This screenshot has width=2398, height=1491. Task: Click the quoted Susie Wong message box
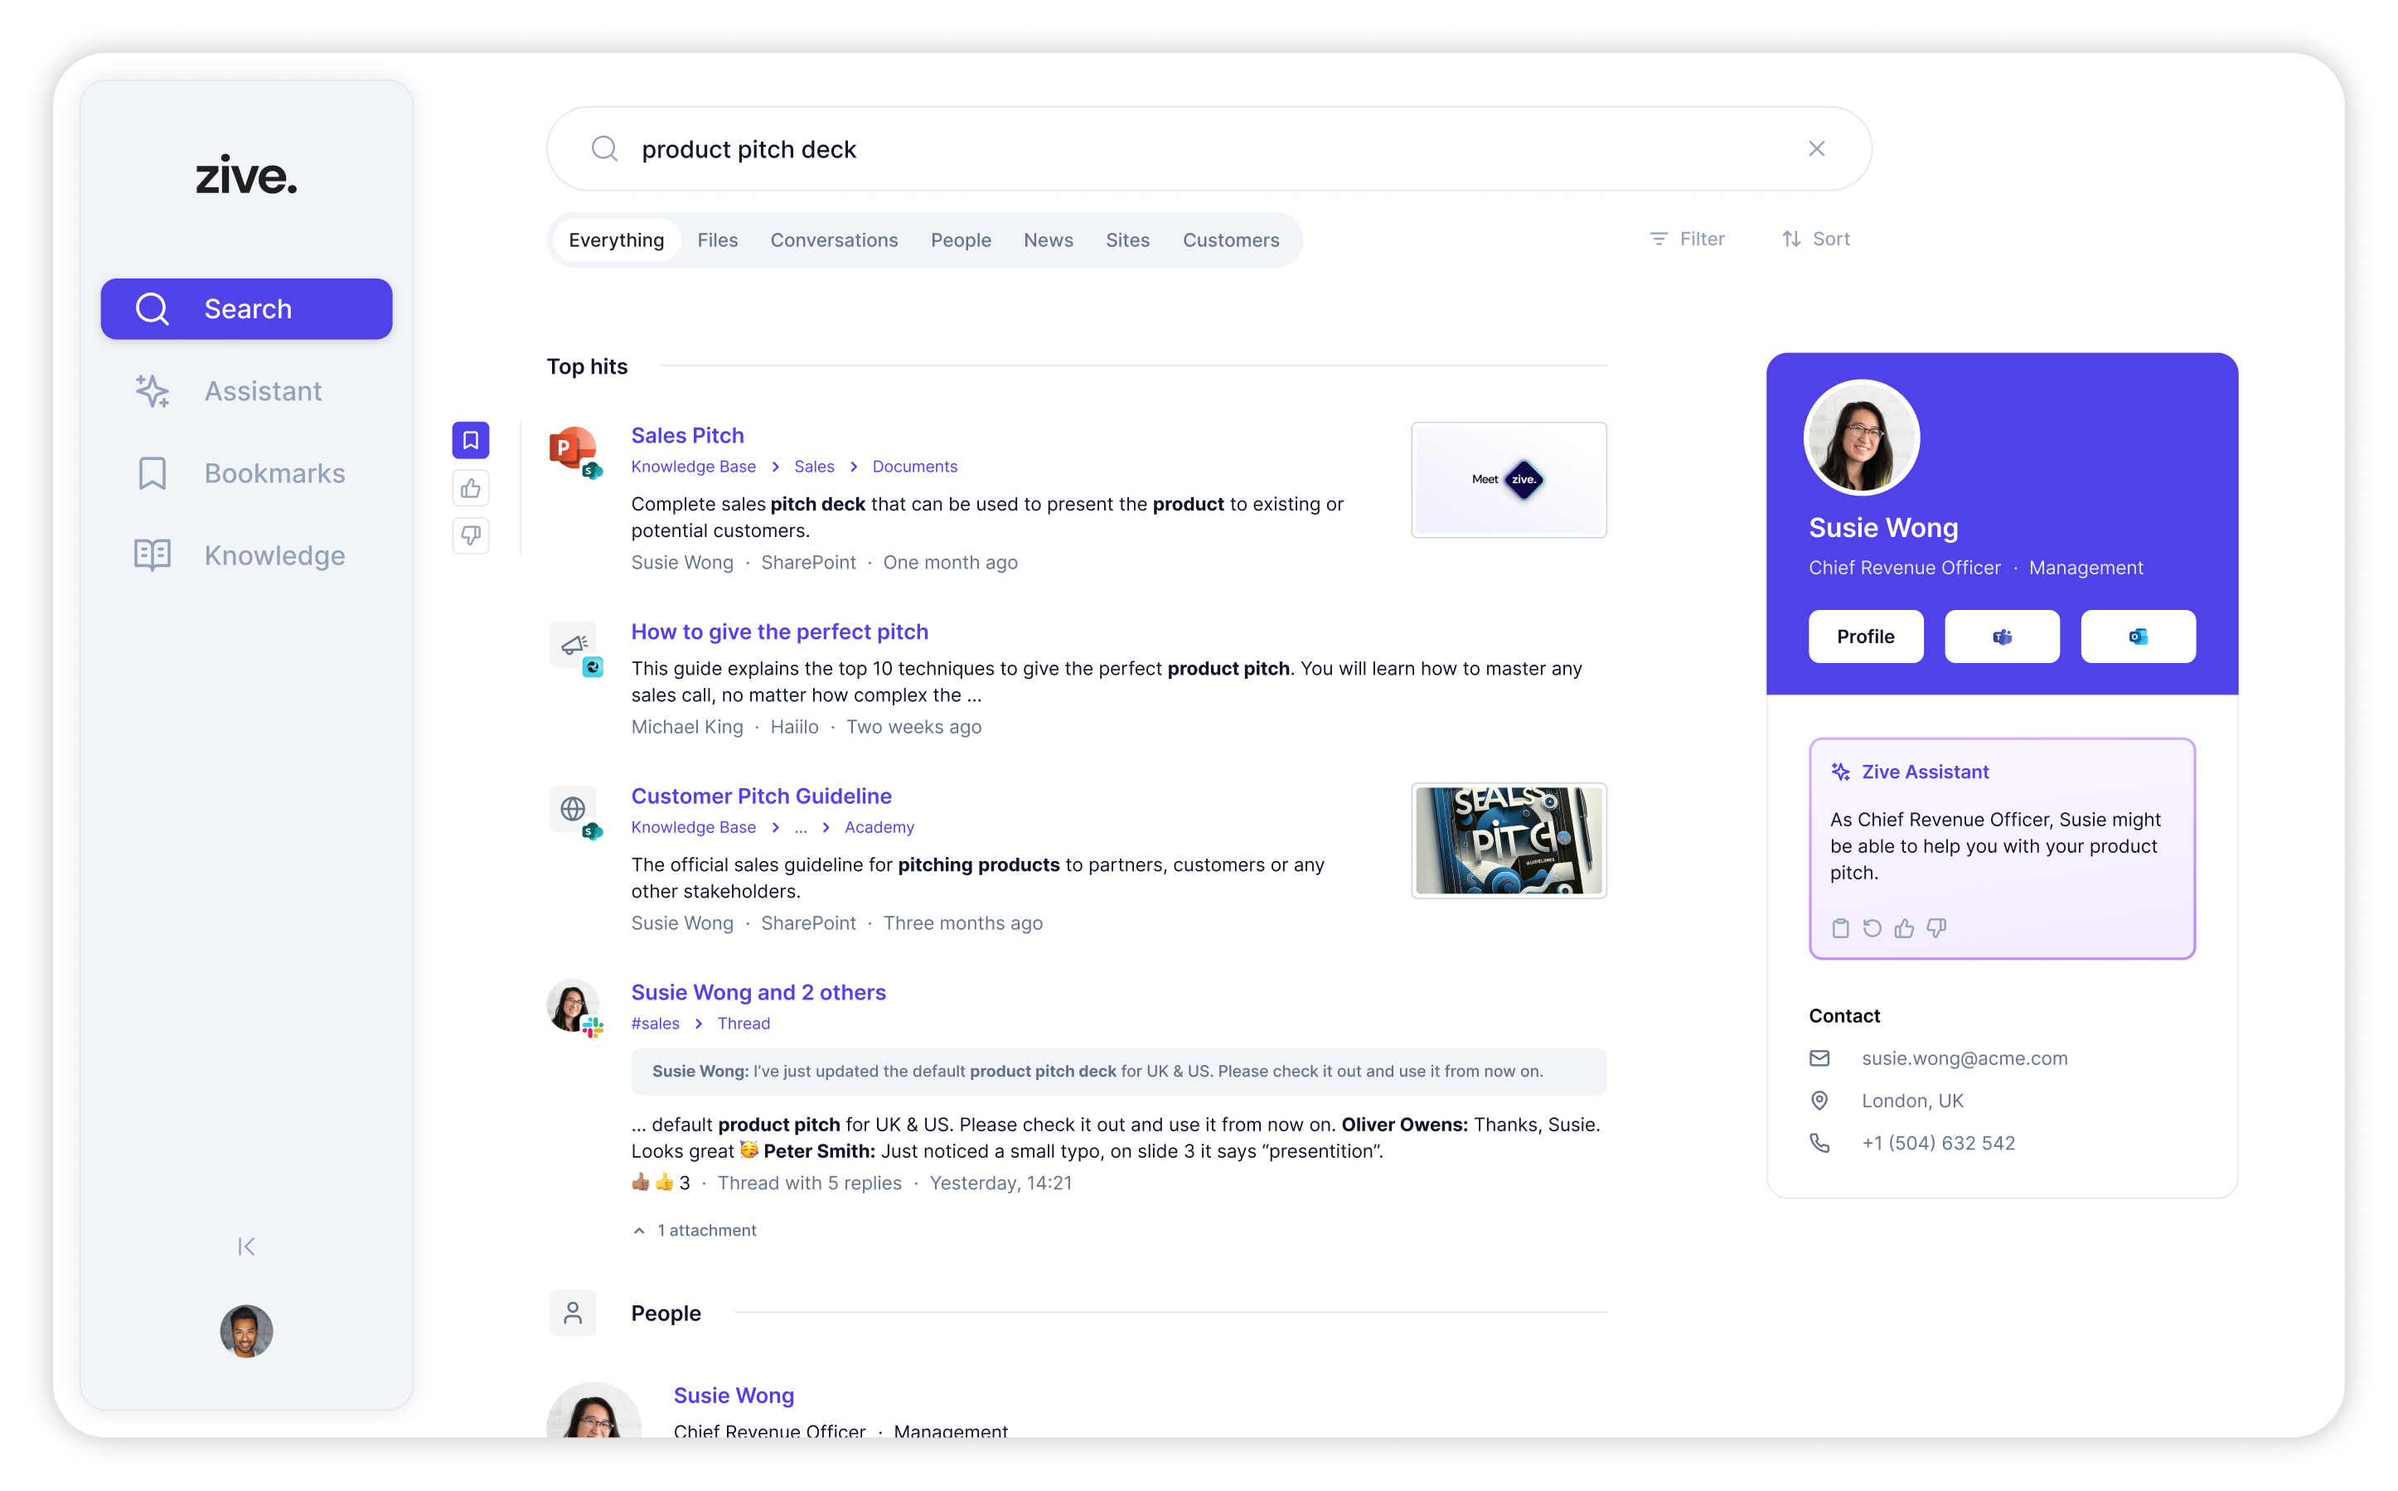point(1118,1071)
